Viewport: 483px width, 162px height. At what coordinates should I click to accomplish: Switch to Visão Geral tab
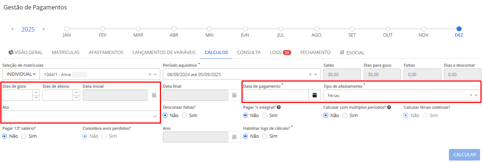click(25, 53)
